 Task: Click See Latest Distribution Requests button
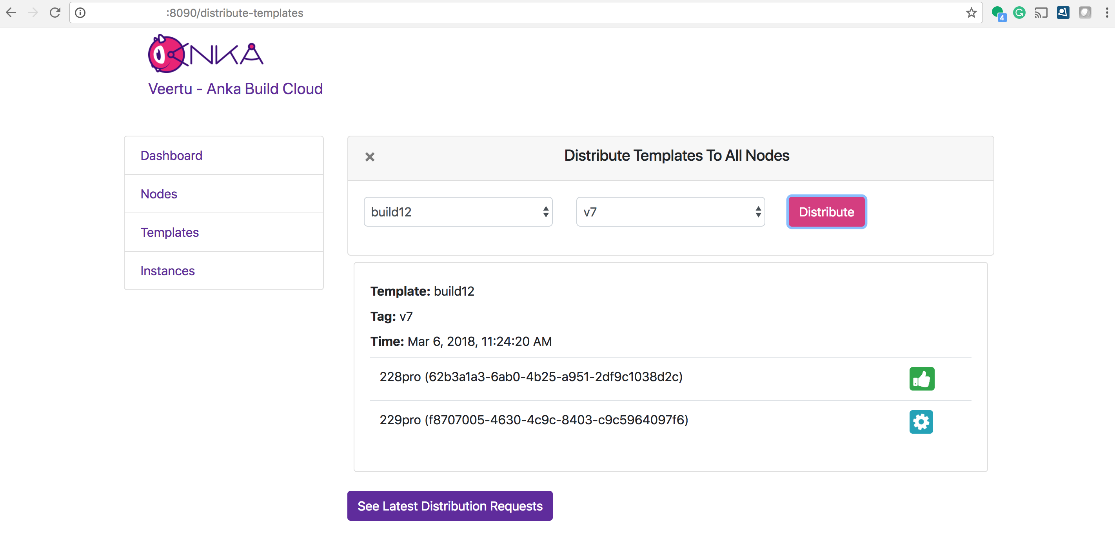450,506
